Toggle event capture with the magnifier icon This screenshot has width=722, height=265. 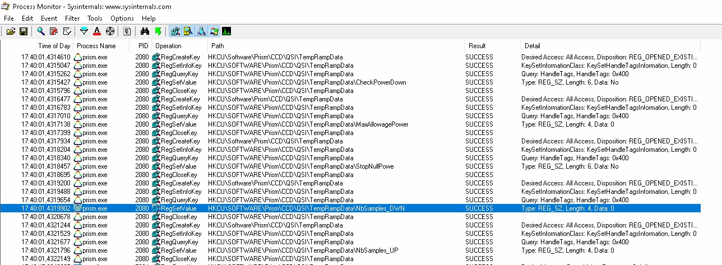[x=41, y=31]
